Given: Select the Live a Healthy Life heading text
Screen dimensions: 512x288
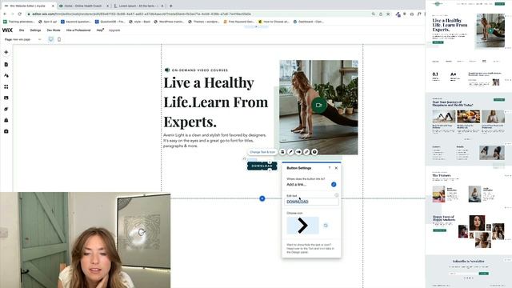Looking at the screenshot, I should tap(215, 102).
